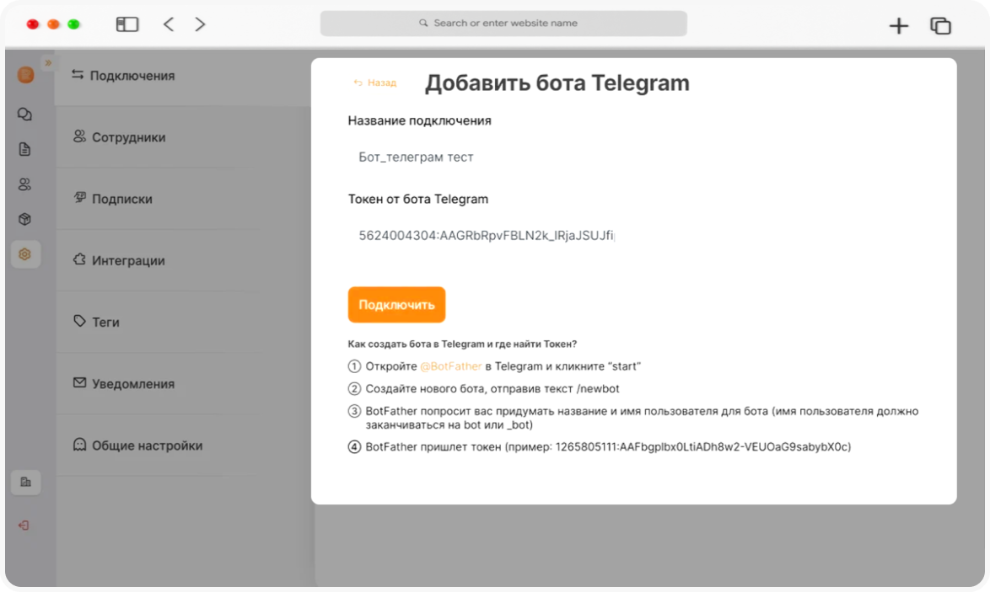Viewport: 990px width, 592px height.
Task: Open a new tab with the plus icon
Action: [x=898, y=26]
